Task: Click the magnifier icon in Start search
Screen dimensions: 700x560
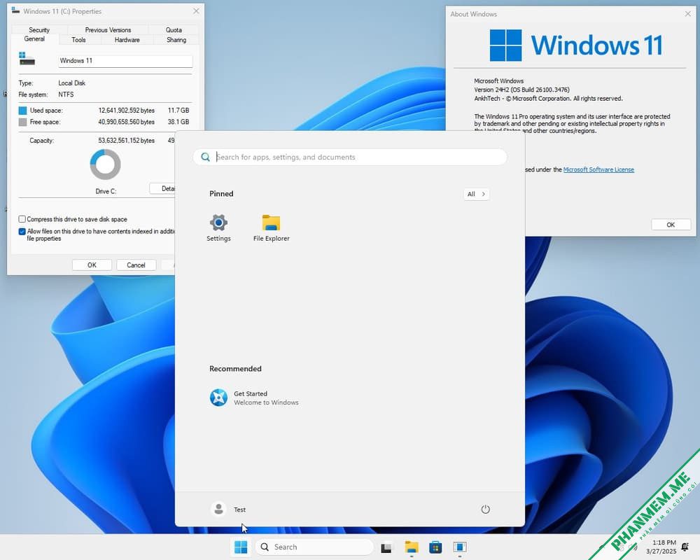Action: pyautogui.click(x=205, y=157)
